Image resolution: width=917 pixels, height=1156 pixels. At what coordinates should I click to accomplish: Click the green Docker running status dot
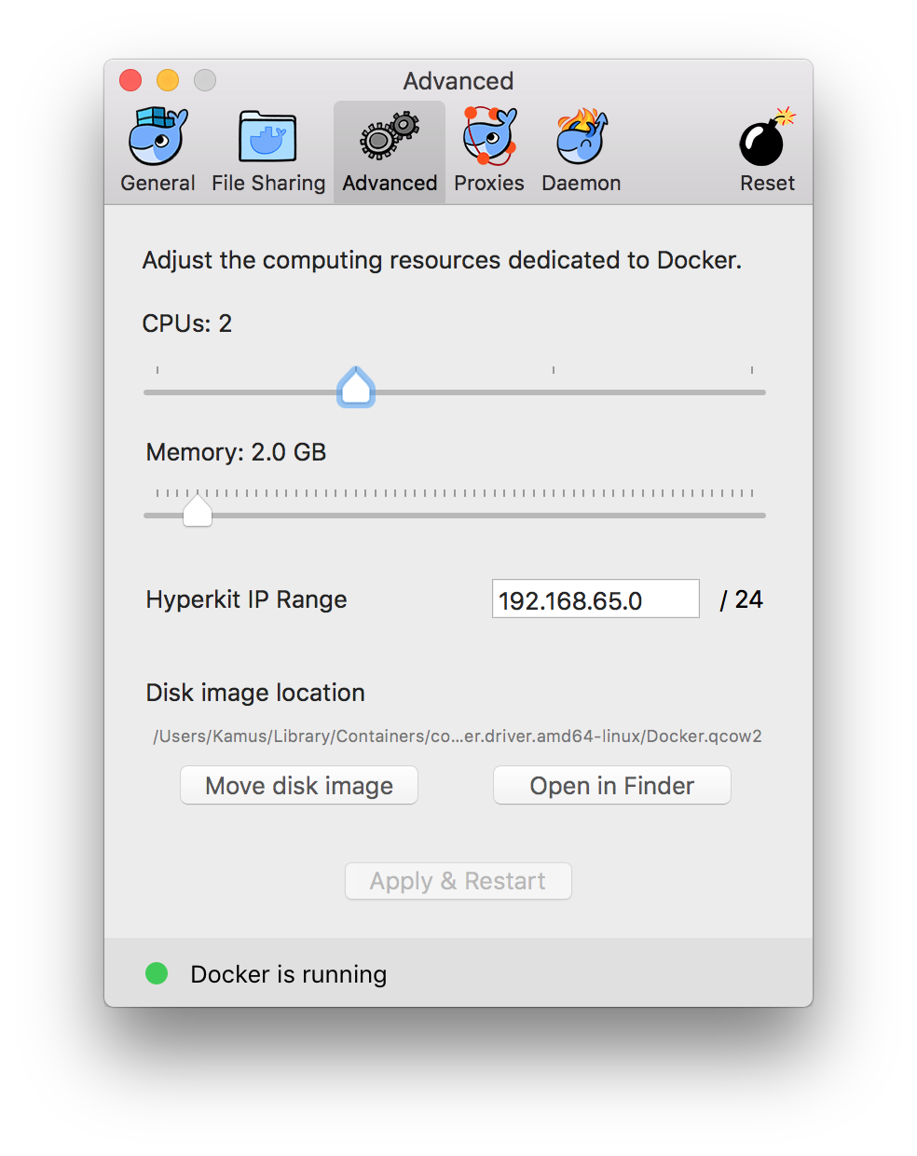coord(157,973)
